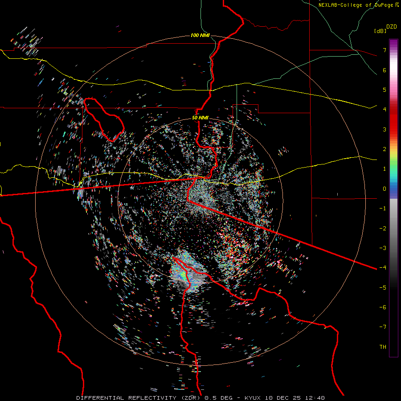The image size is (401, 401).
Task: Click the -1 scale tick label
Action: (383, 209)
